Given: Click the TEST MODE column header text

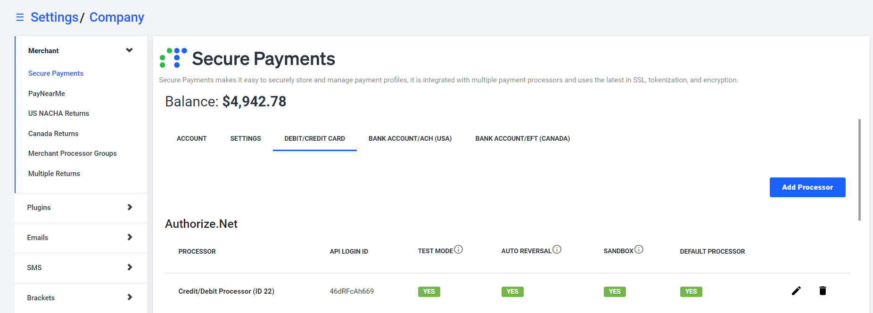Looking at the screenshot, I should pyautogui.click(x=435, y=251).
